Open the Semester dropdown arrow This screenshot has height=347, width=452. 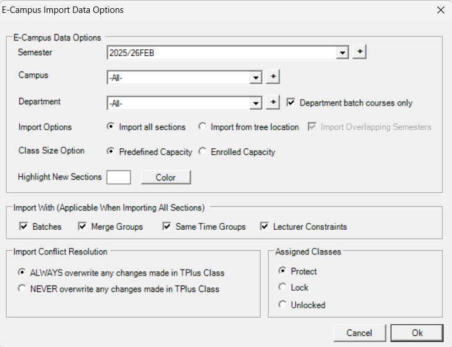(342, 53)
